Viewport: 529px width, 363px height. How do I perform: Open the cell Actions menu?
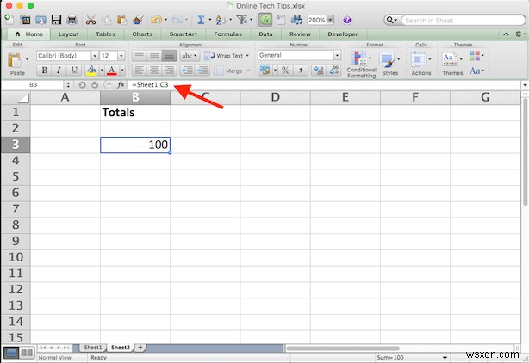[x=420, y=64]
